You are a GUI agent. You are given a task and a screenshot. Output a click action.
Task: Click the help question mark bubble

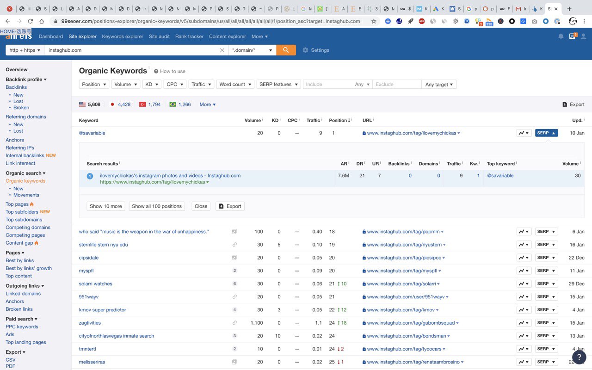pos(579,357)
